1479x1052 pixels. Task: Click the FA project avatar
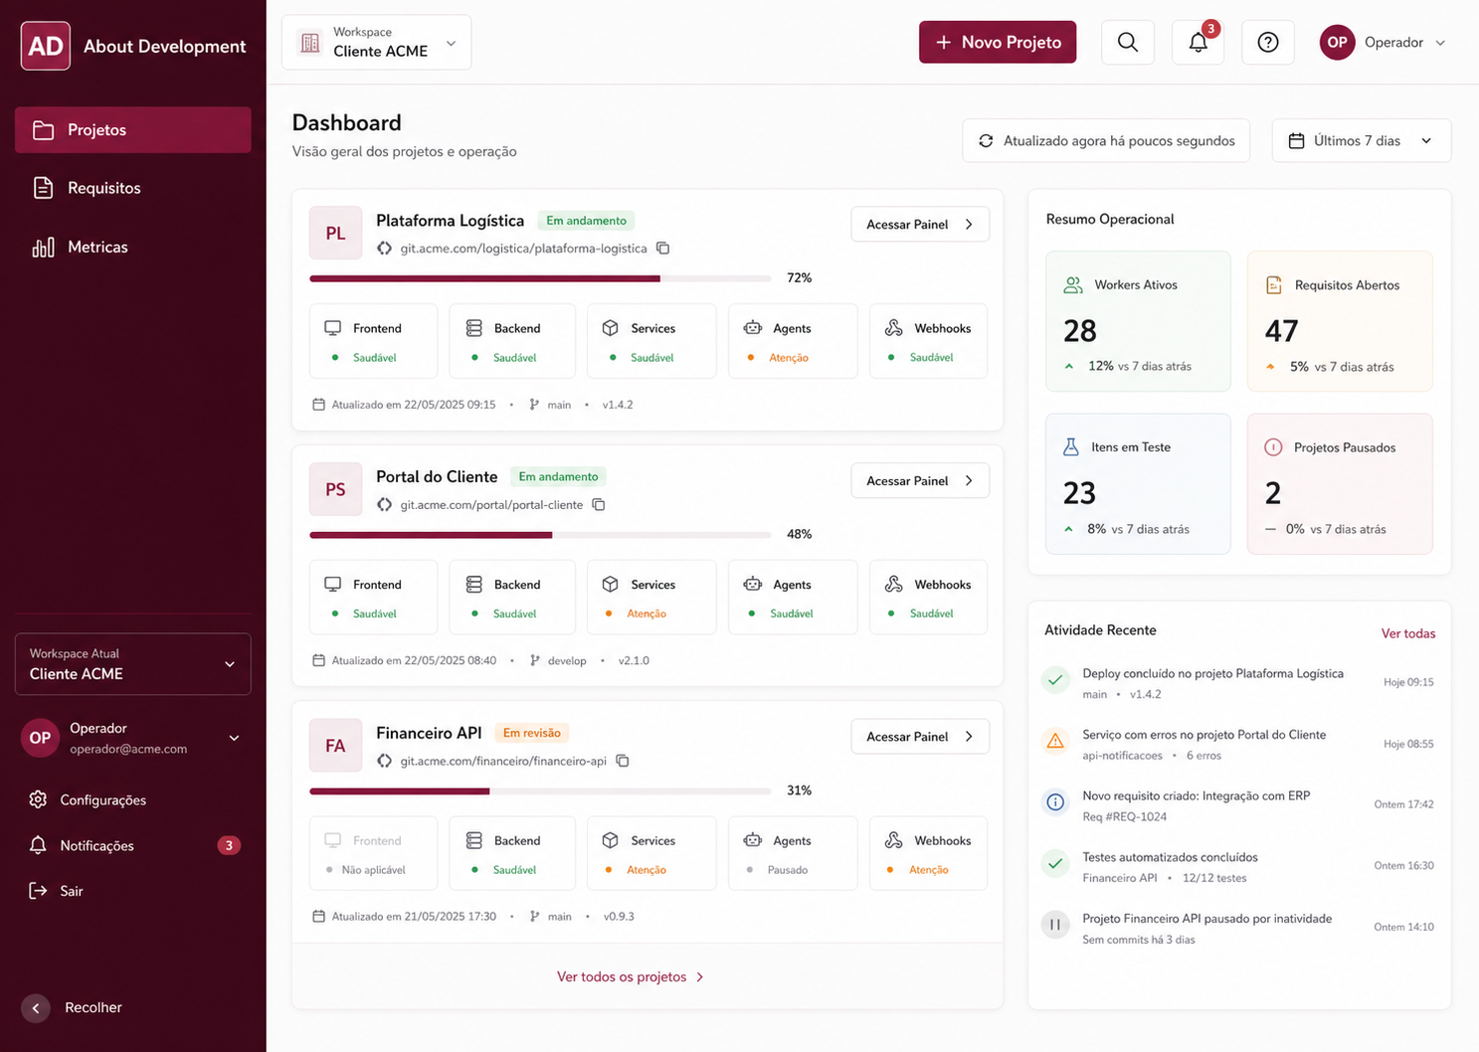click(335, 746)
